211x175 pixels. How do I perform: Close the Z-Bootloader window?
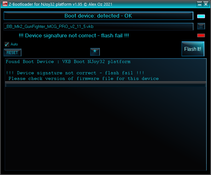206,4
